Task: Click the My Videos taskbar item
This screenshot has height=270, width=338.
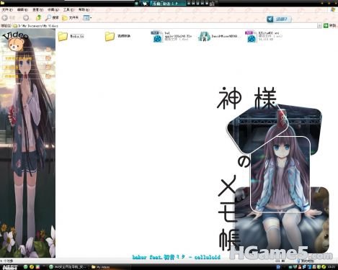Action: pyautogui.click(x=101, y=267)
